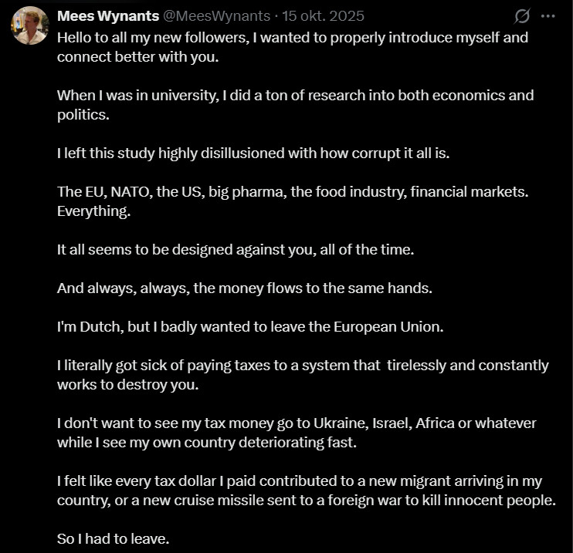573x553 pixels.
Task: Click the line starting "I don't want to see my tax money"
Action: (x=296, y=423)
